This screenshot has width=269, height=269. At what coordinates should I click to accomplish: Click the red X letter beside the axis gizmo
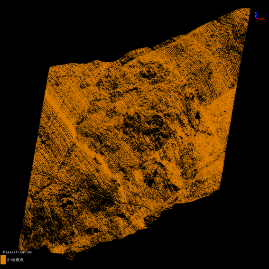(264, 19)
